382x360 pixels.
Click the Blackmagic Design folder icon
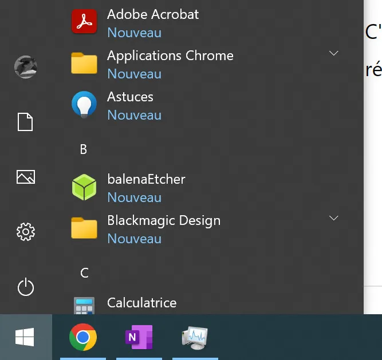click(x=84, y=228)
